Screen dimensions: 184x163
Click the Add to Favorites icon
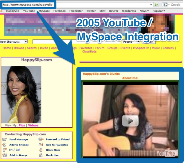(41, 145)
